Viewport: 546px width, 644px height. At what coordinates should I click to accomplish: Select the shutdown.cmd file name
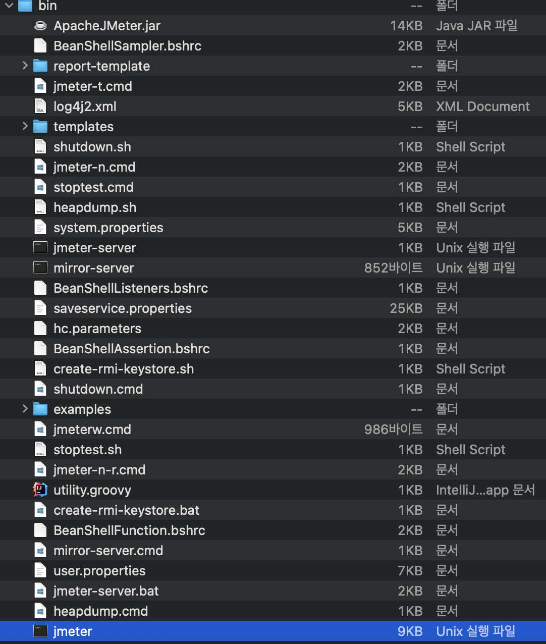tap(98, 389)
